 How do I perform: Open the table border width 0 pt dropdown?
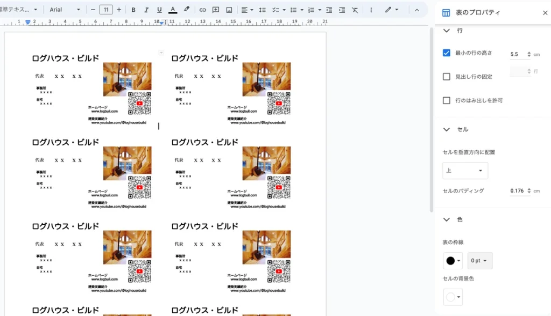(x=479, y=261)
